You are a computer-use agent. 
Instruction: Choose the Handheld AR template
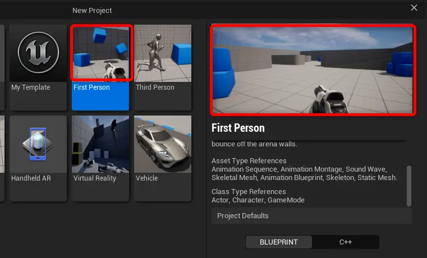(x=38, y=158)
